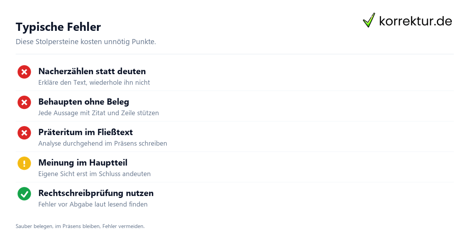Open the korrektur.de logo text
This screenshot has width=469, height=246.
(x=415, y=21)
